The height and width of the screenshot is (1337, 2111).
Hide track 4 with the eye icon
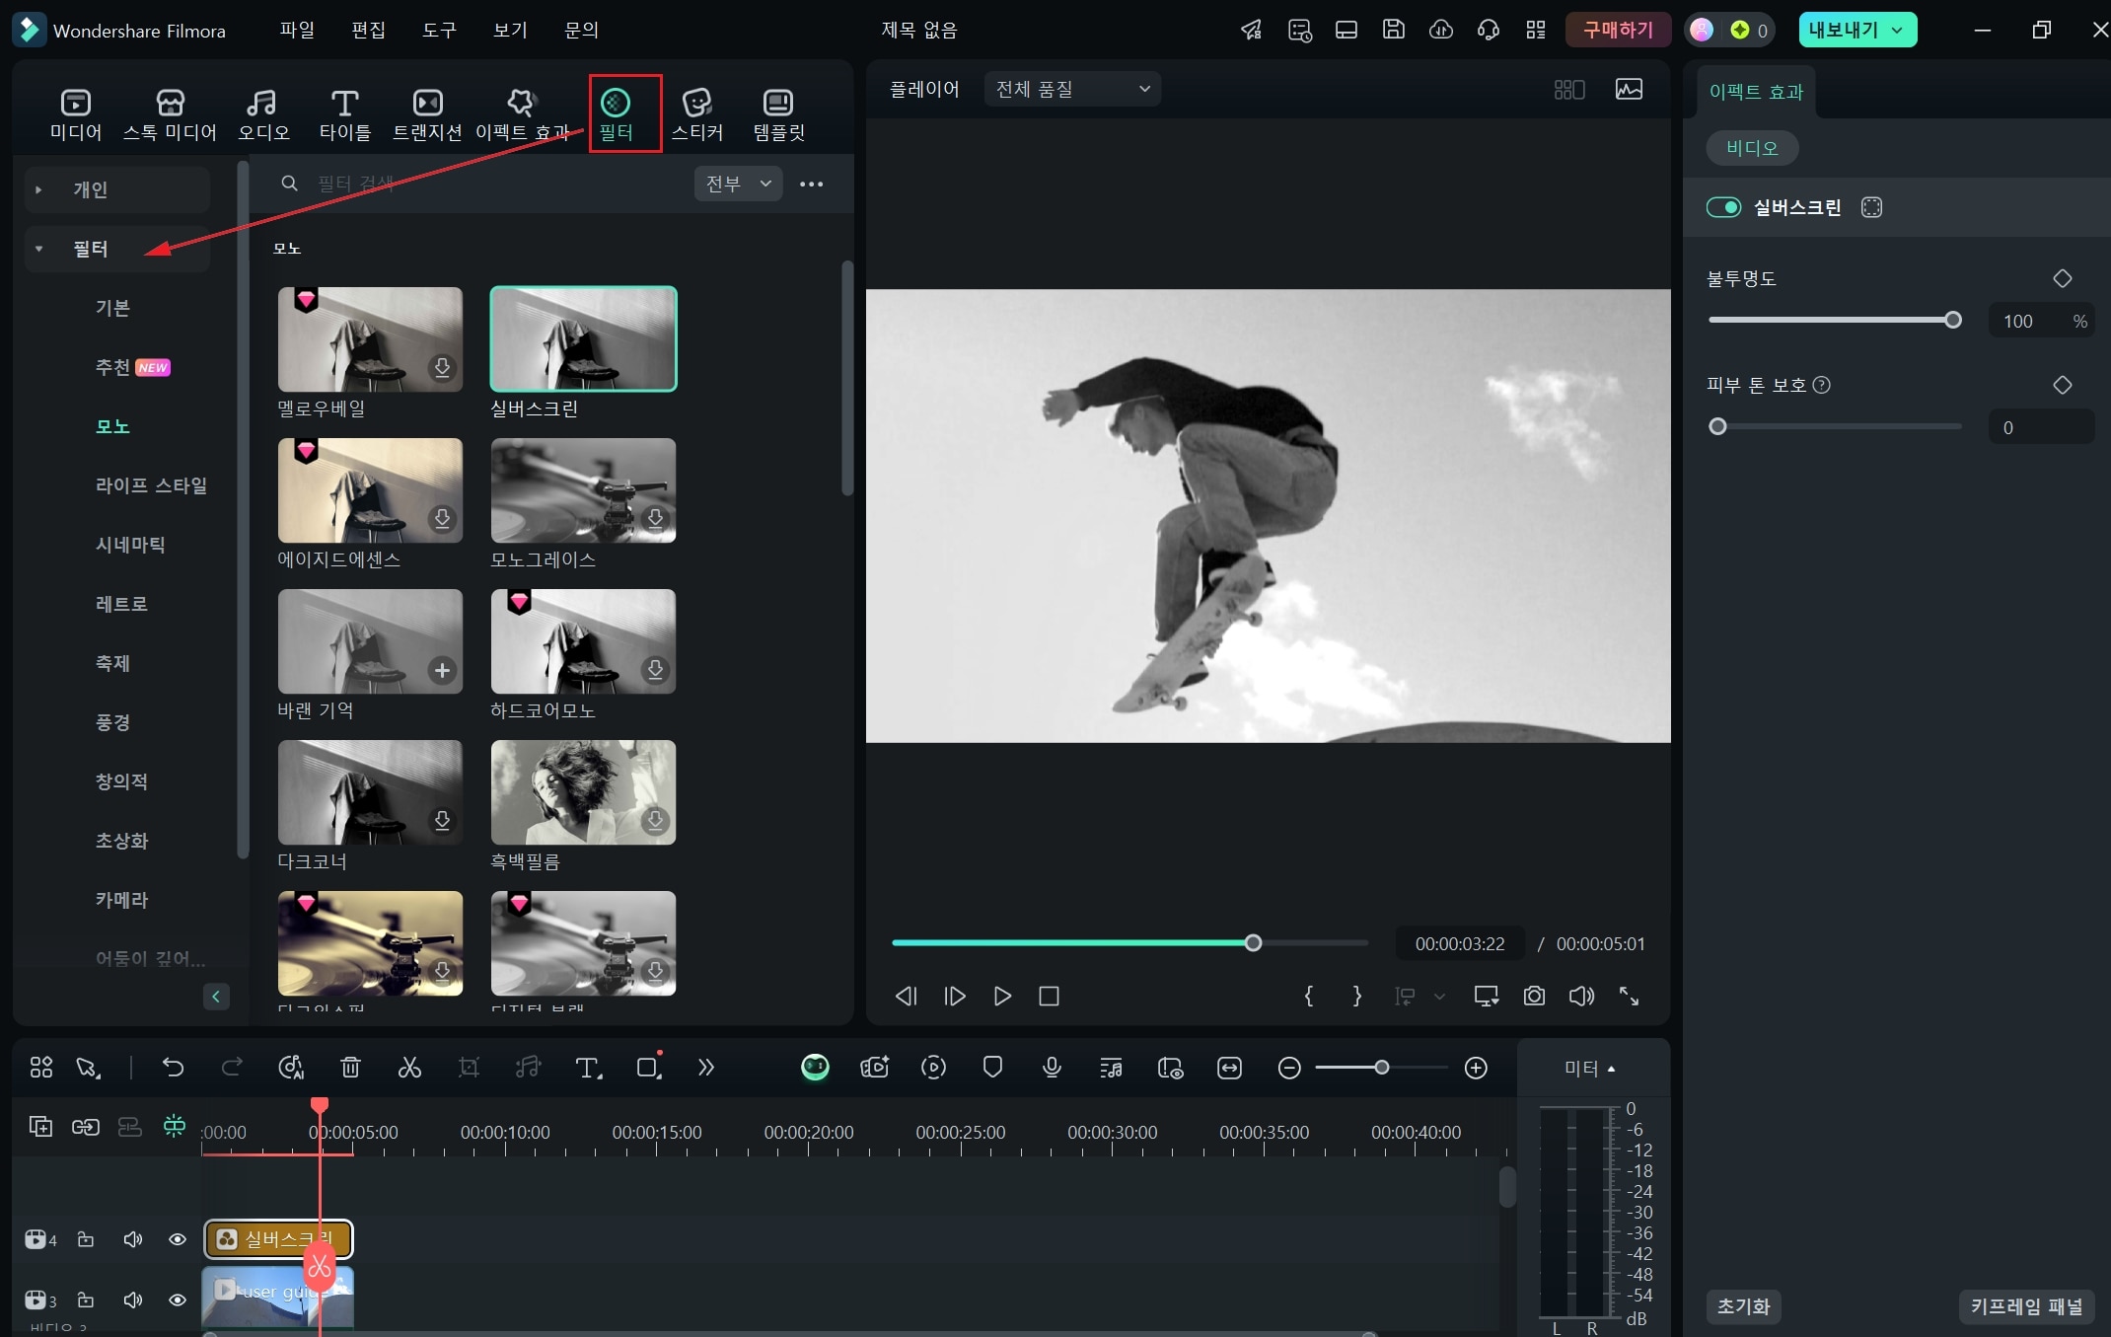coord(178,1239)
